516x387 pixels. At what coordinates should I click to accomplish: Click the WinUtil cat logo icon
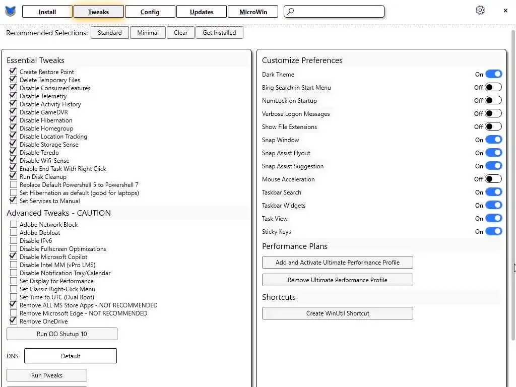click(11, 12)
